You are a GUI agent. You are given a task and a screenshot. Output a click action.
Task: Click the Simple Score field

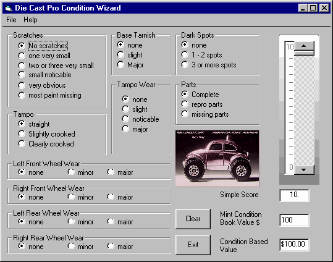294,195
